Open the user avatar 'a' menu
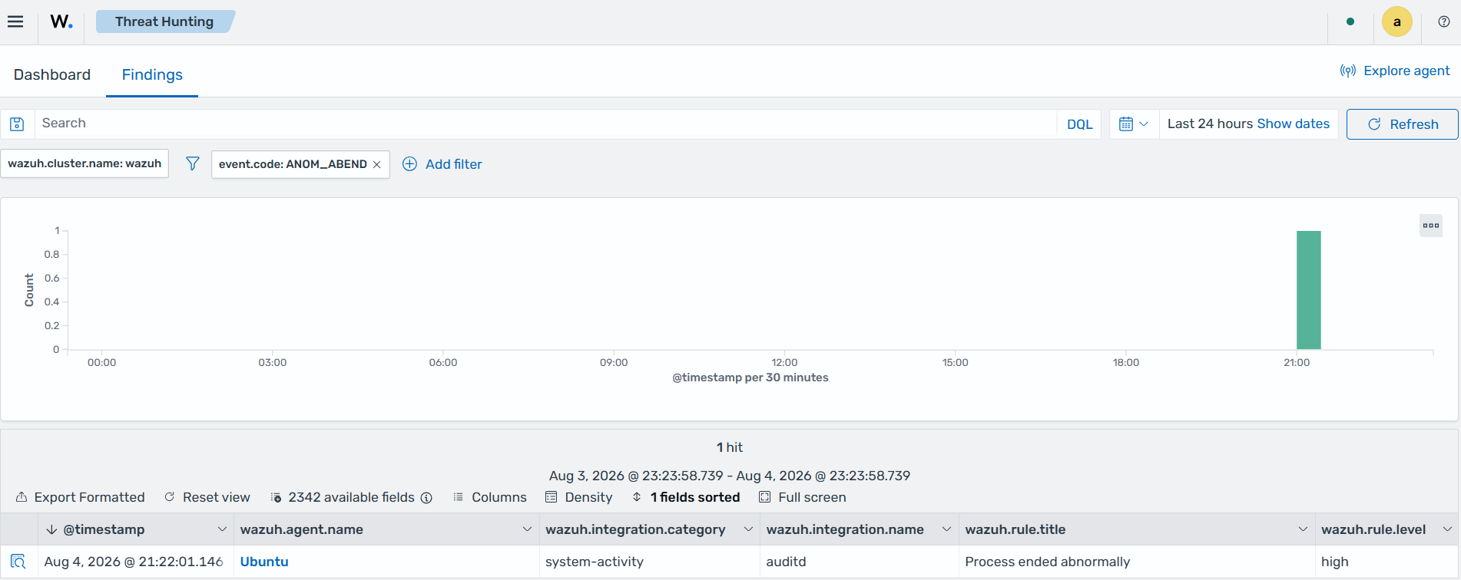 pyautogui.click(x=1397, y=21)
